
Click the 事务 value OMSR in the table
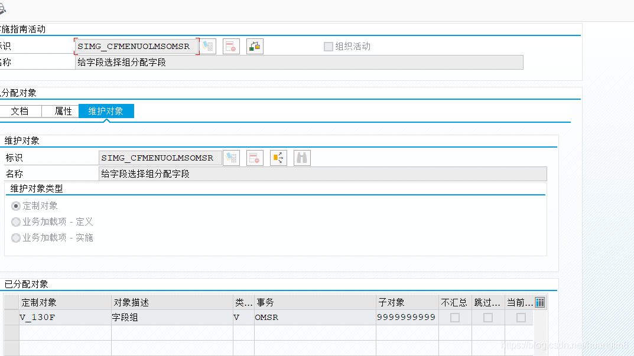tap(268, 317)
